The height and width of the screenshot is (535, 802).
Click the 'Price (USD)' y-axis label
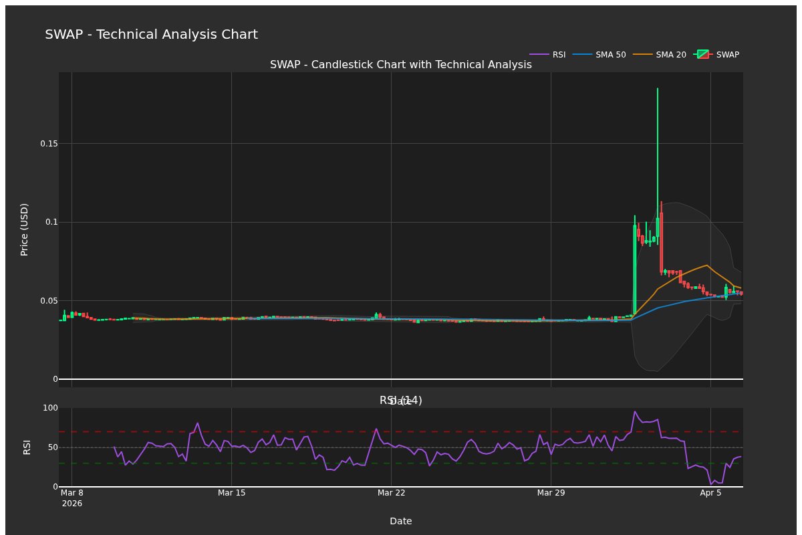click(x=25, y=229)
